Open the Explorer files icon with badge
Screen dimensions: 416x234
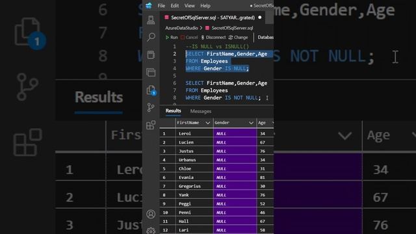click(x=151, y=90)
